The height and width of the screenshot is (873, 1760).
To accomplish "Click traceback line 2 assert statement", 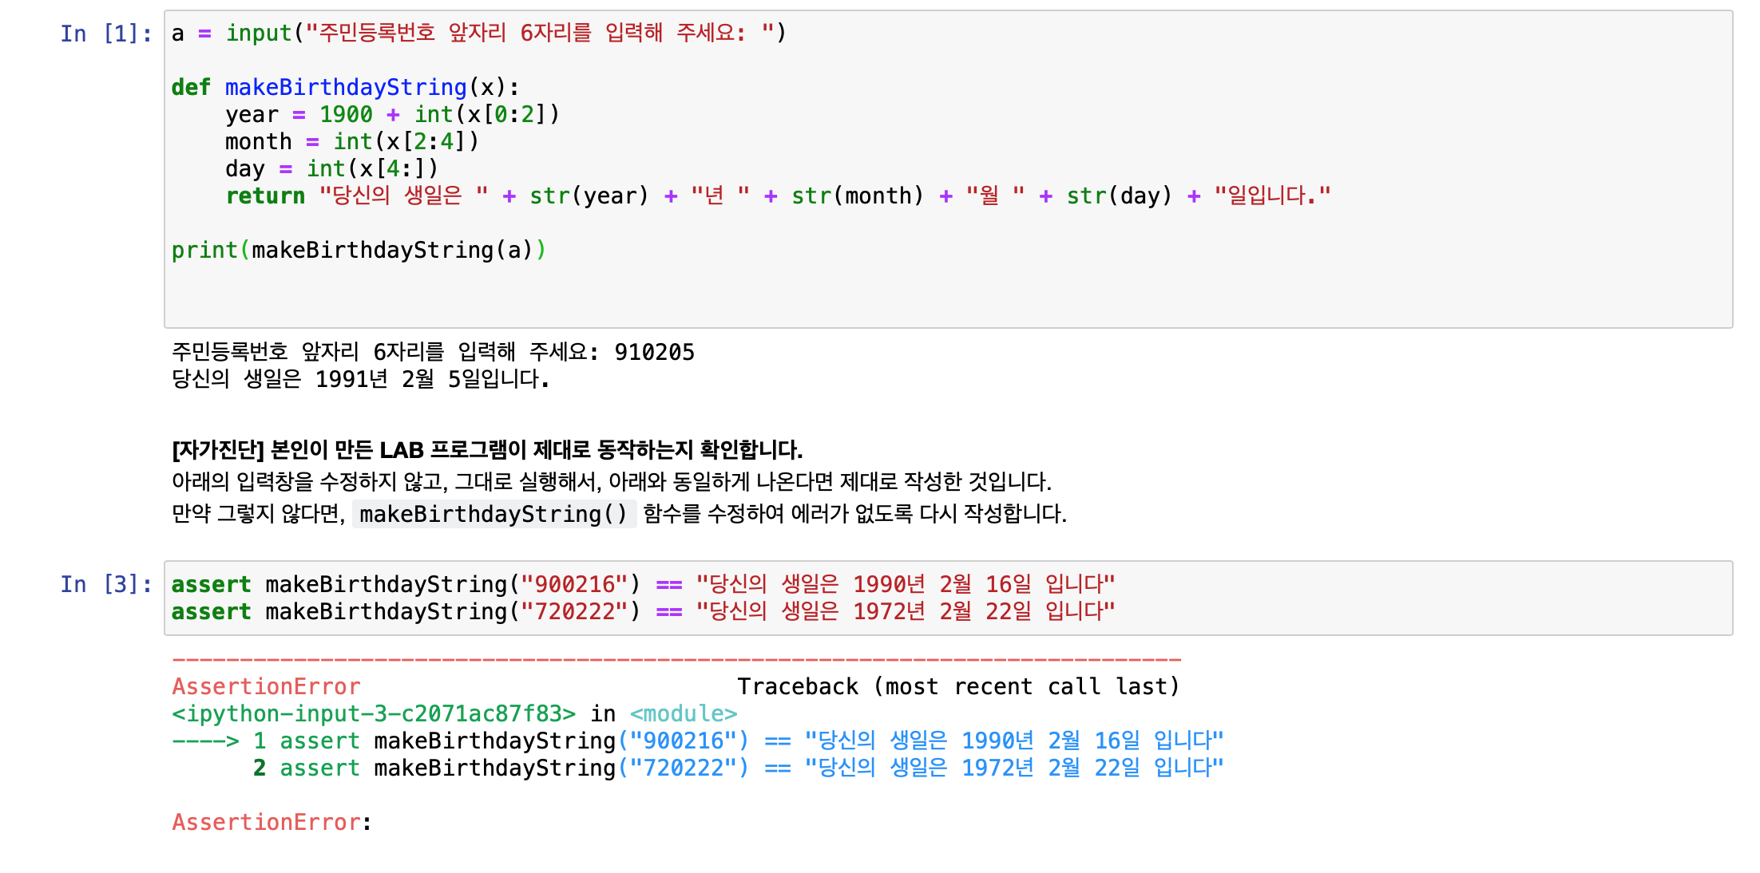I will click(739, 768).
